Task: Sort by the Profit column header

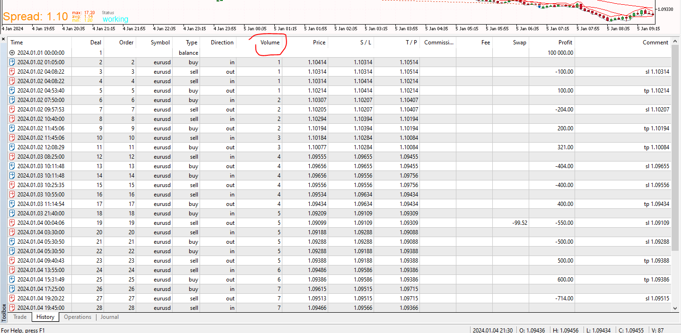Action: tap(552, 43)
